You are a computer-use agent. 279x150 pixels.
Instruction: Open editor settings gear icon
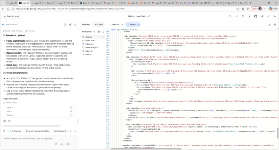275,25
